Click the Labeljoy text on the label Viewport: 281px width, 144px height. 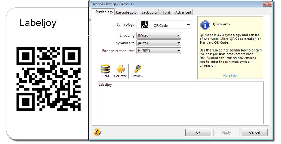(38, 23)
